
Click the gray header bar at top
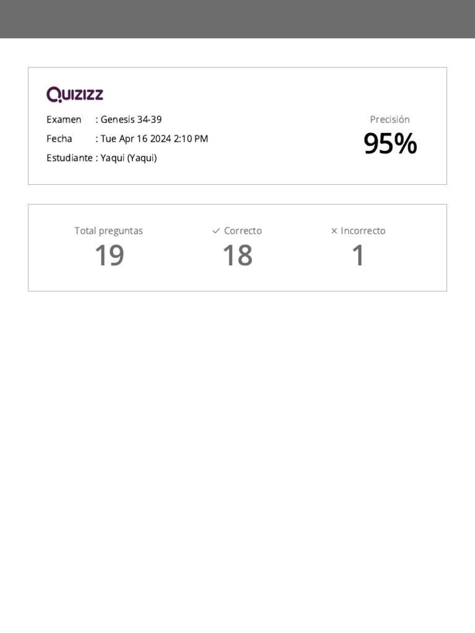[x=237, y=19]
